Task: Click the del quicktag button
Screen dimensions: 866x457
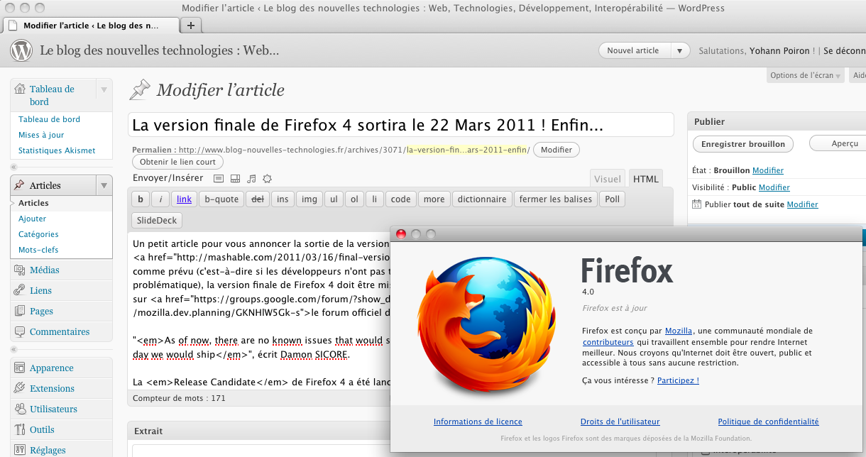Action: (x=258, y=199)
